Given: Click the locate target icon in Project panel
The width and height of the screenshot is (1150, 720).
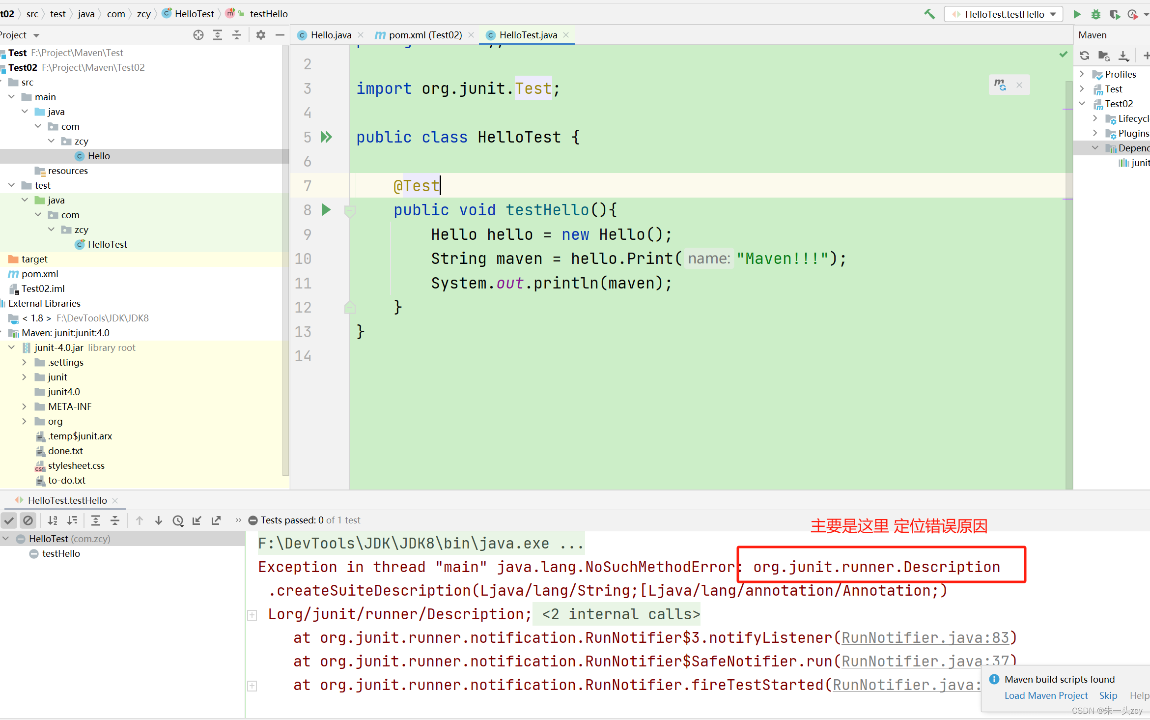Looking at the screenshot, I should (x=198, y=35).
